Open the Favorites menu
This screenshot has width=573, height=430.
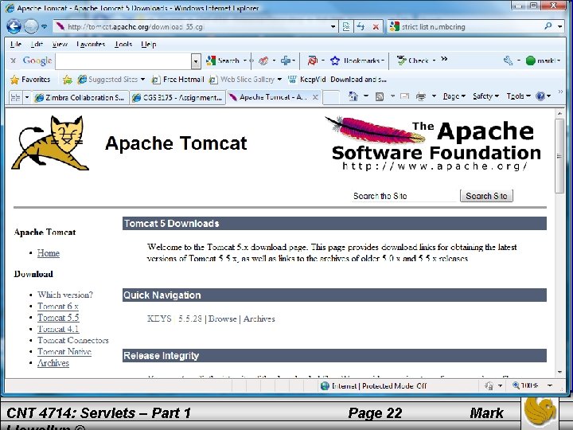tap(91, 45)
